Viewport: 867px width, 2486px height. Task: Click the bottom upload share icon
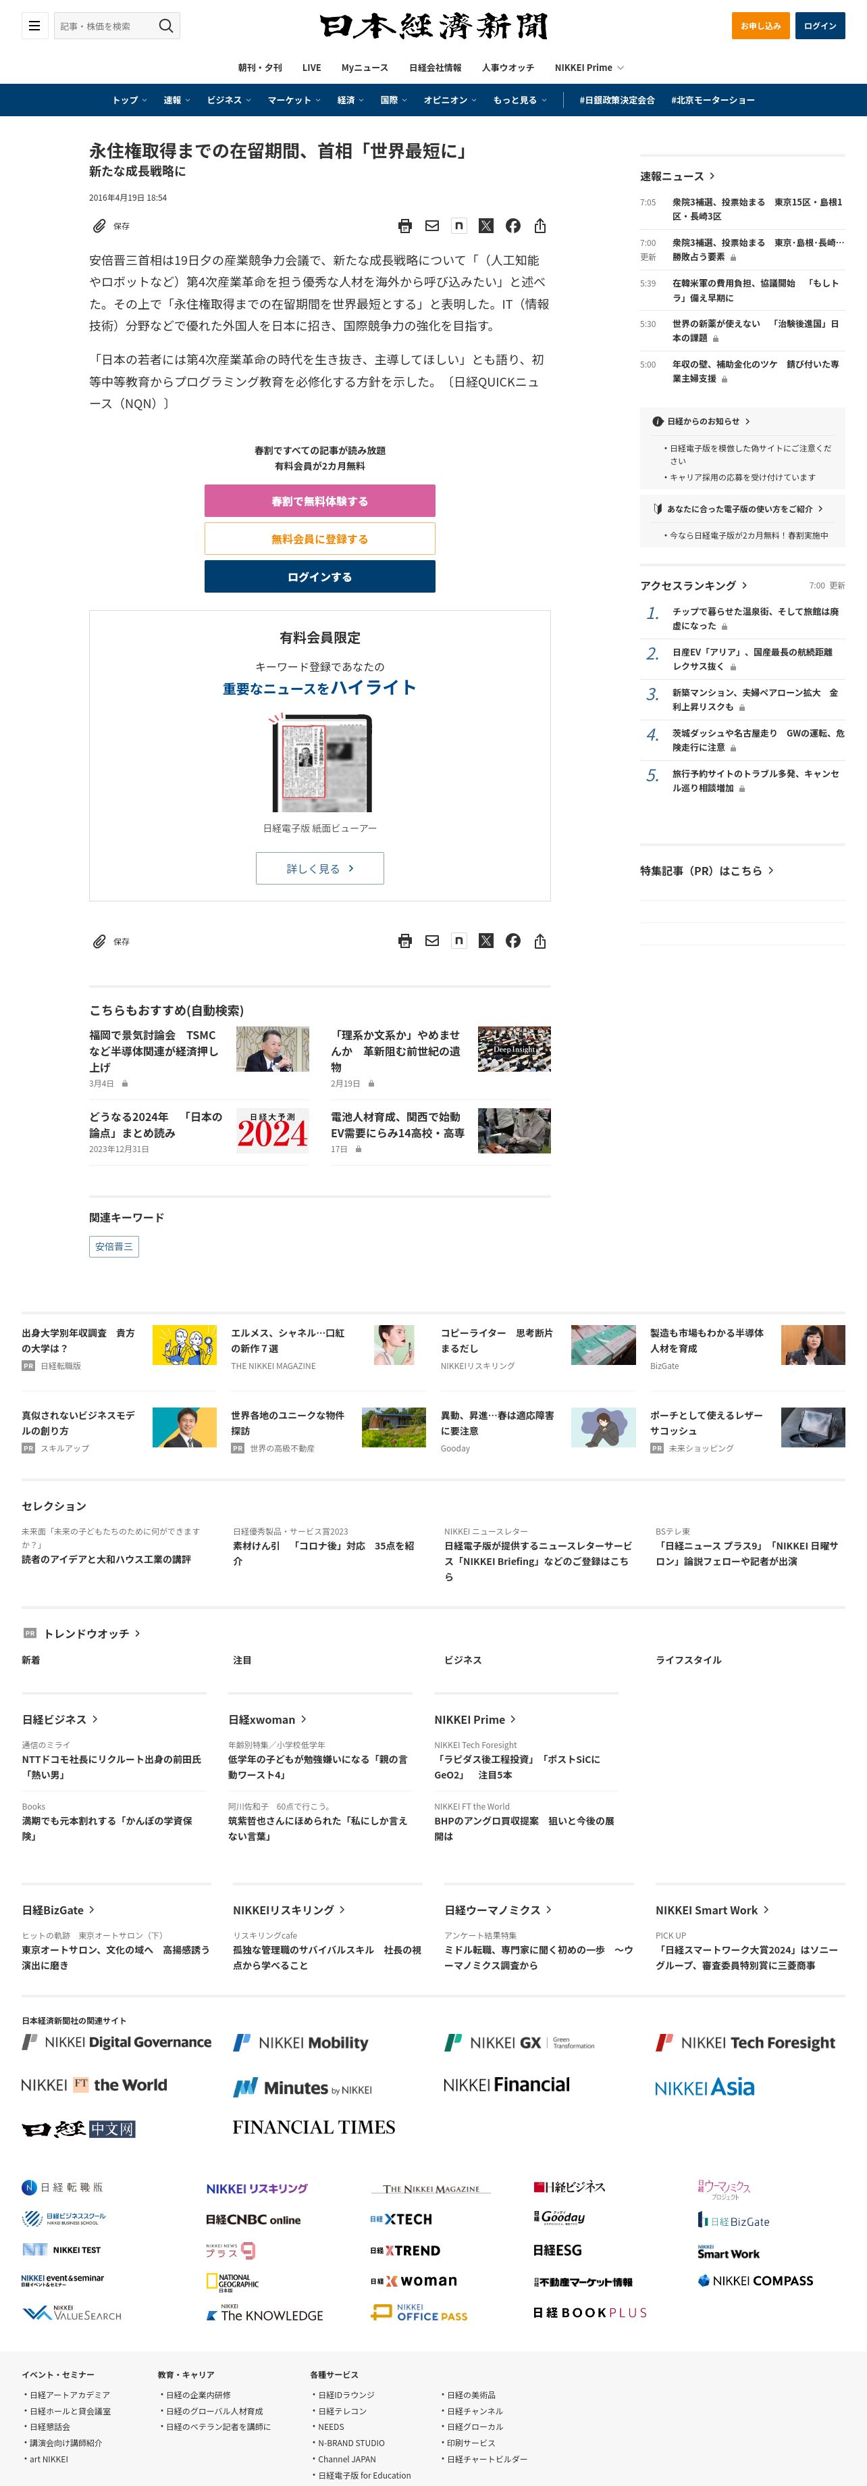tap(540, 941)
